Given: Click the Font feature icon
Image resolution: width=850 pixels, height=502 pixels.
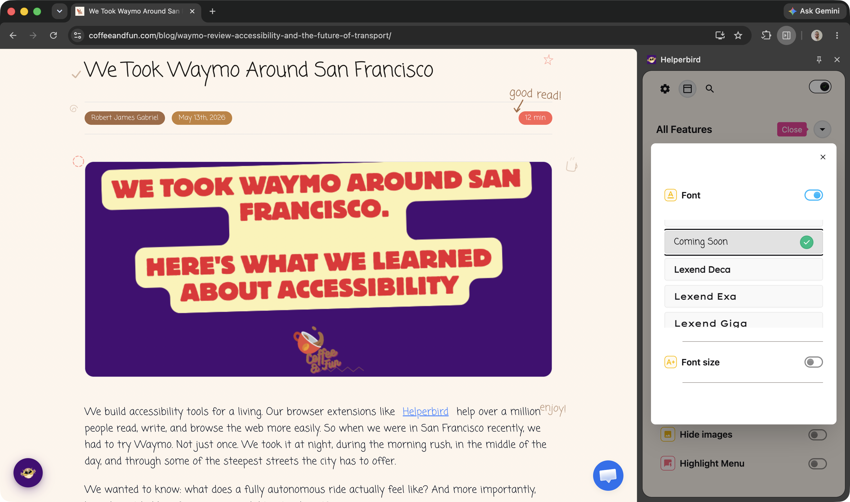Looking at the screenshot, I should click(670, 195).
